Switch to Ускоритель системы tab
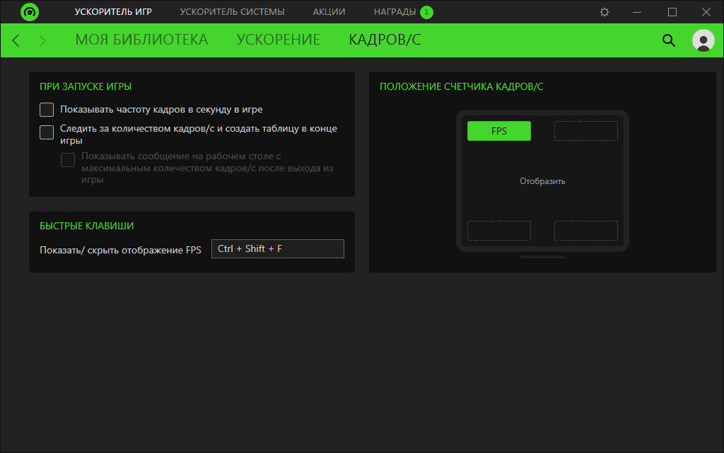This screenshot has height=453, width=724. coord(232,12)
